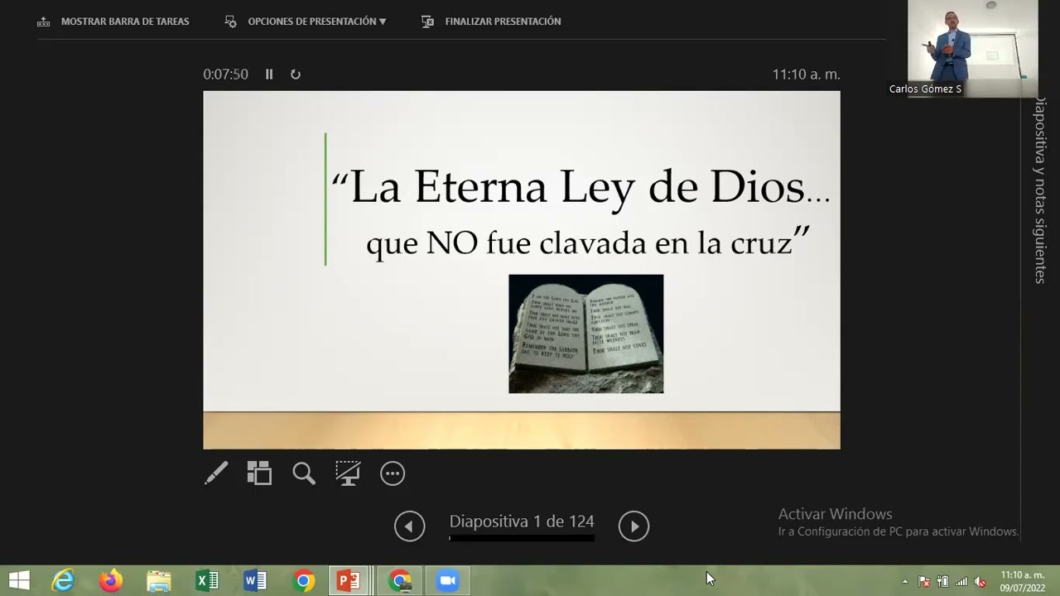Activate the zoom magnifier tool
The height and width of the screenshot is (596, 1060).
pos(304,473)
